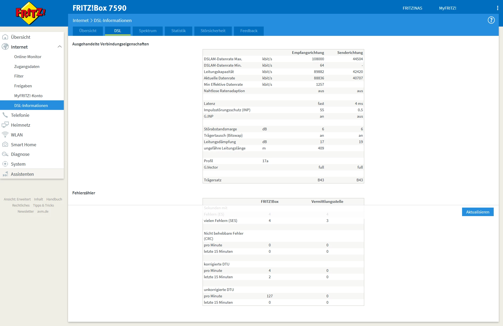
Task: Open Filter in sidebar
Action: (x=19, y=76)
